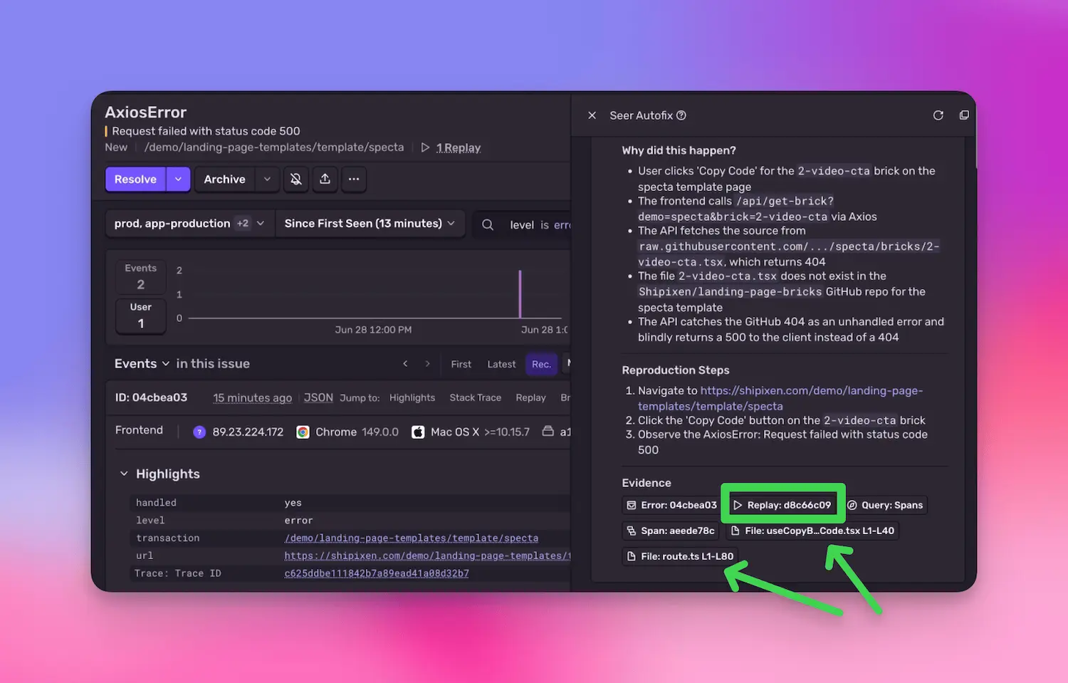Click the error level value in Highlights
Screen dimensions: 1068x683
(x=298, y=521)
